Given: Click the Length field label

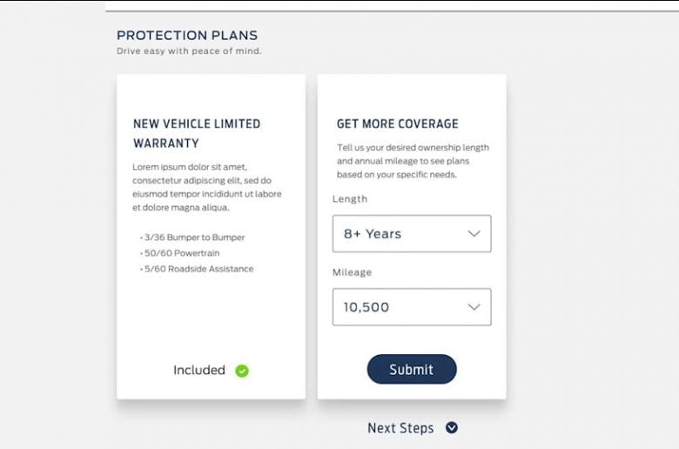Looking at the screenshot, I should [x=350, y=198].
